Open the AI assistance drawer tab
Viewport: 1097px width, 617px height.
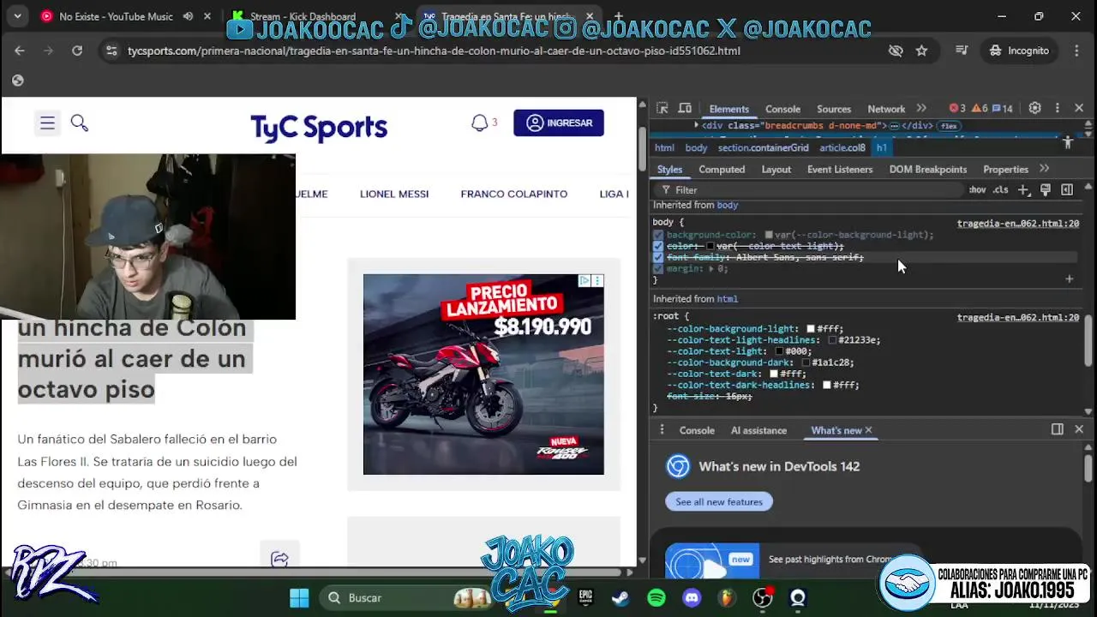pyautogui.click(x=758, y=430)
